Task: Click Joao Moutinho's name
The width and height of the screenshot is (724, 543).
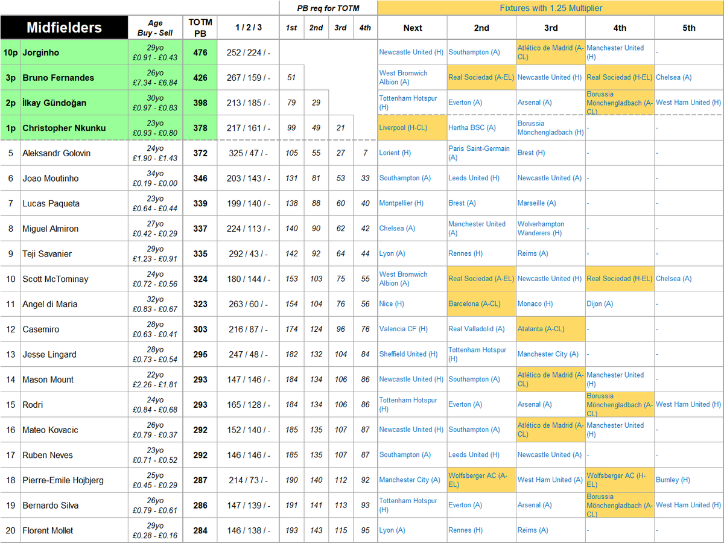Action: click(51, 179)
